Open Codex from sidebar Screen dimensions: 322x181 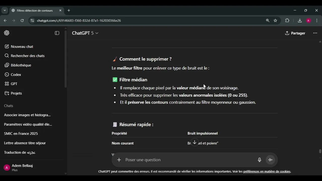click(x=13, y=75)
